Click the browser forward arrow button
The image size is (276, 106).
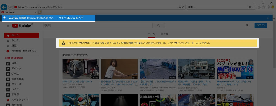(10, 7)
